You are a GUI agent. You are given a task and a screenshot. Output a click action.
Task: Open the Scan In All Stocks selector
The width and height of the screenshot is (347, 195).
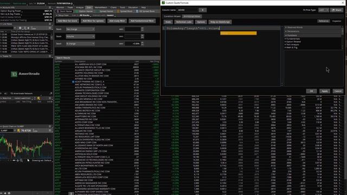click(85, 16)
